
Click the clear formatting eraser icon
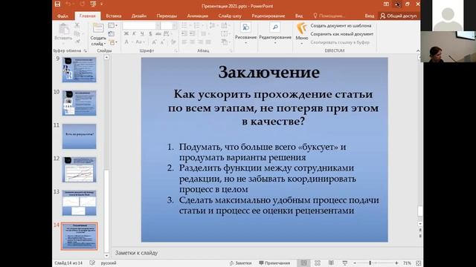pyautogui.click(x=173, y=42)
